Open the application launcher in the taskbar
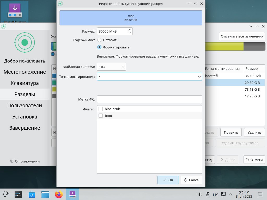 6,194
